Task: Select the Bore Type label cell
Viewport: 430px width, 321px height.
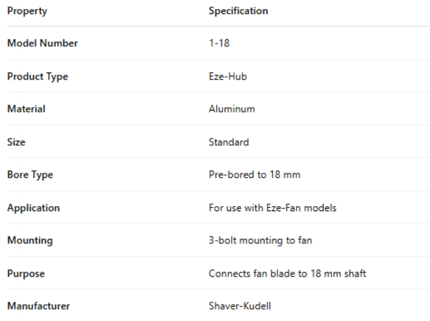Action: click(30, 175)
